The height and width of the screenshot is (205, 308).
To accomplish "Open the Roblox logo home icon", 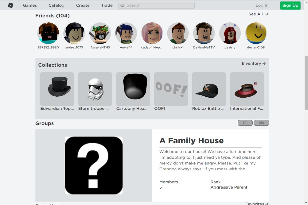I will pyautogui.click(x=11, y=5).
